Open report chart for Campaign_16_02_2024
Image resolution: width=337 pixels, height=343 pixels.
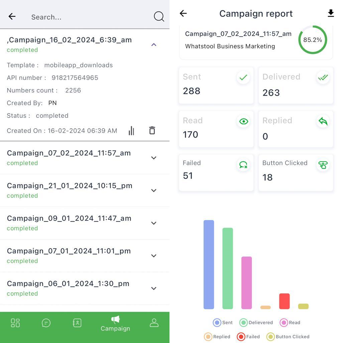(x=131, y=131)
